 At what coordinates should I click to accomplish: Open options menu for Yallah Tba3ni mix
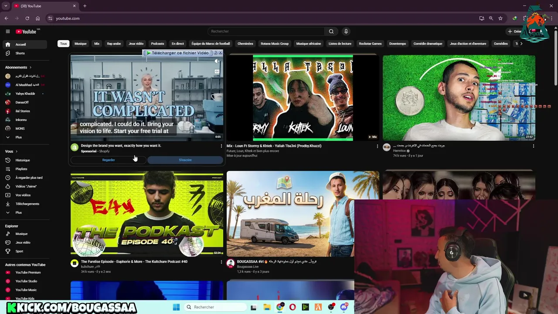377,146
